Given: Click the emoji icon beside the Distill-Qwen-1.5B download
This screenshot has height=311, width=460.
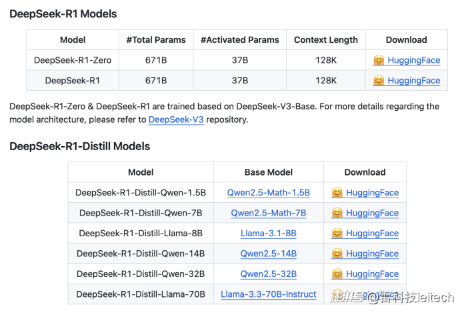Looking at the screenshot, I should pos(337,193).
